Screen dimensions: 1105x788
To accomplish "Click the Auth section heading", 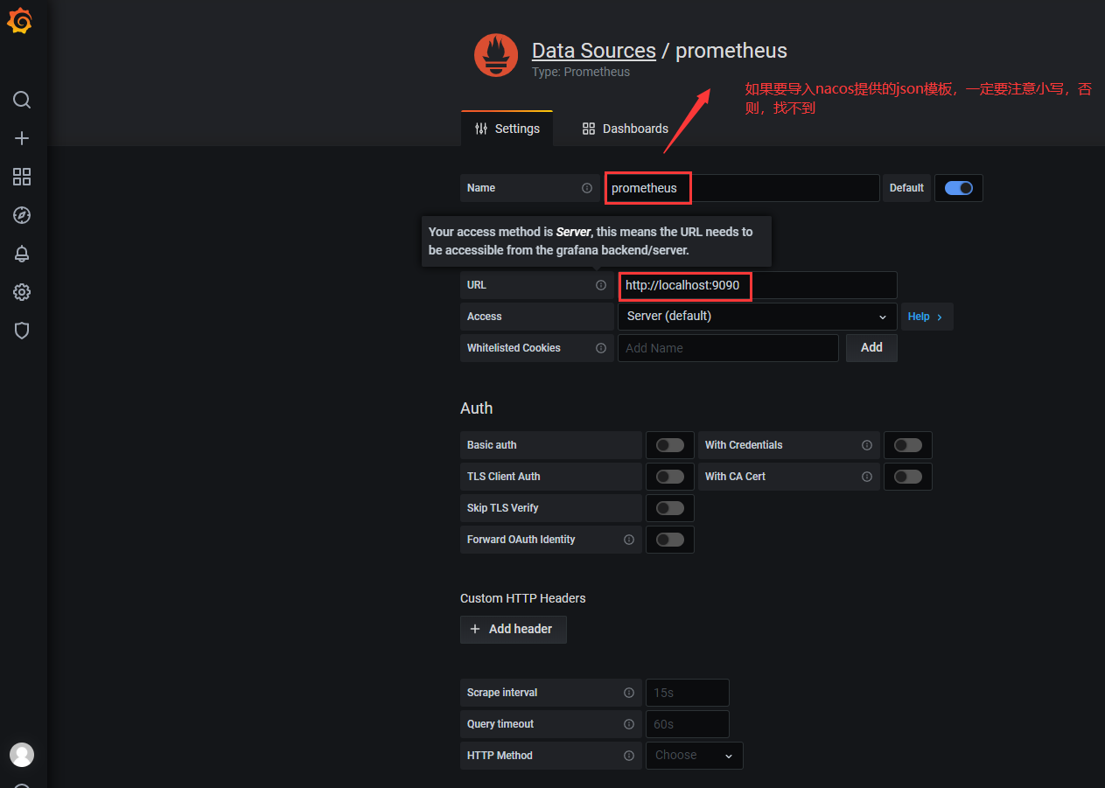I will click(477, 408).
